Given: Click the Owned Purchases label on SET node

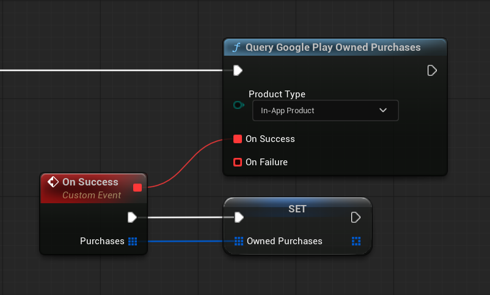Looking at the screenshot, I should pos(284,241).
